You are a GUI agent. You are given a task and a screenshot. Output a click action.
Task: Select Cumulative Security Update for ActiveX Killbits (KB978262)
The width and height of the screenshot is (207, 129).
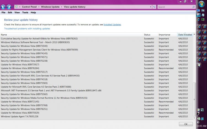tap(96, 39)
